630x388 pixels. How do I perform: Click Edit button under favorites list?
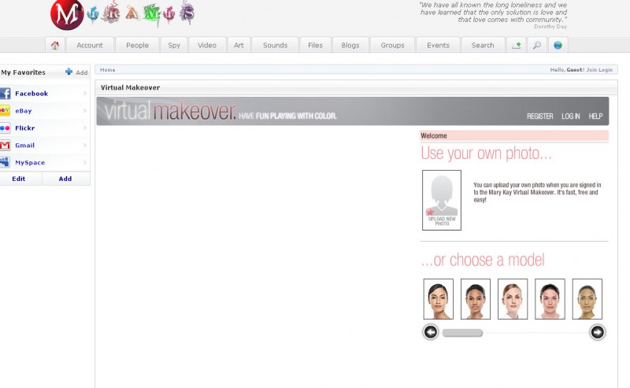click(18, 179)
